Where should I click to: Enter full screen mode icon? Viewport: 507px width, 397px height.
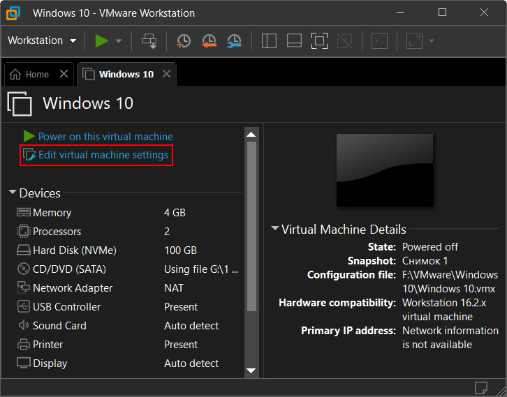pyautogui.click(x=319, y=41)
